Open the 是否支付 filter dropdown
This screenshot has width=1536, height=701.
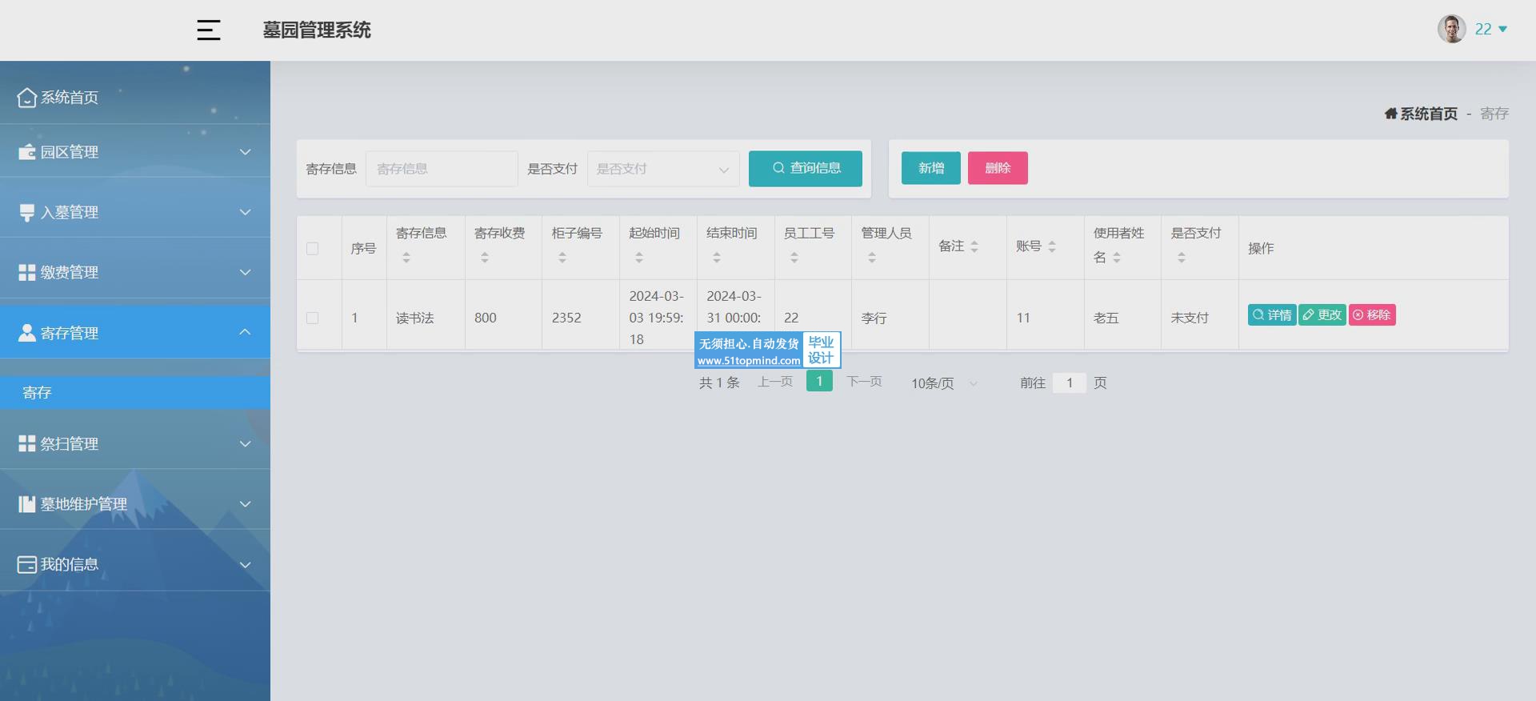[662, 169]
